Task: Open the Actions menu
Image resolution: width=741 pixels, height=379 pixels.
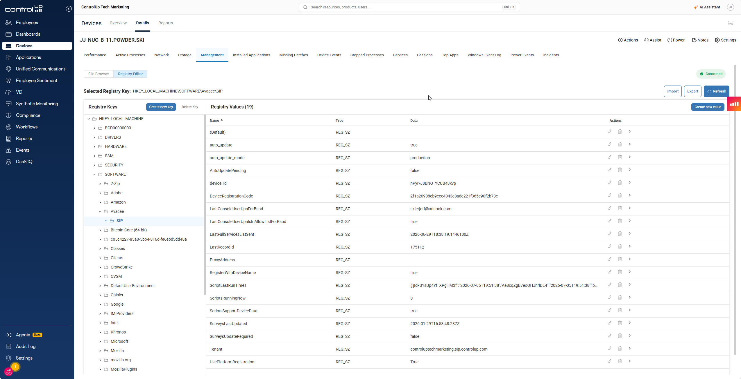Action: click(628, 40)
